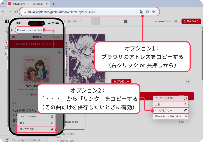This screenshot has width=203, height=142.
Task: Bookmark this page with the star icon
Action: [x=154, y=12]
